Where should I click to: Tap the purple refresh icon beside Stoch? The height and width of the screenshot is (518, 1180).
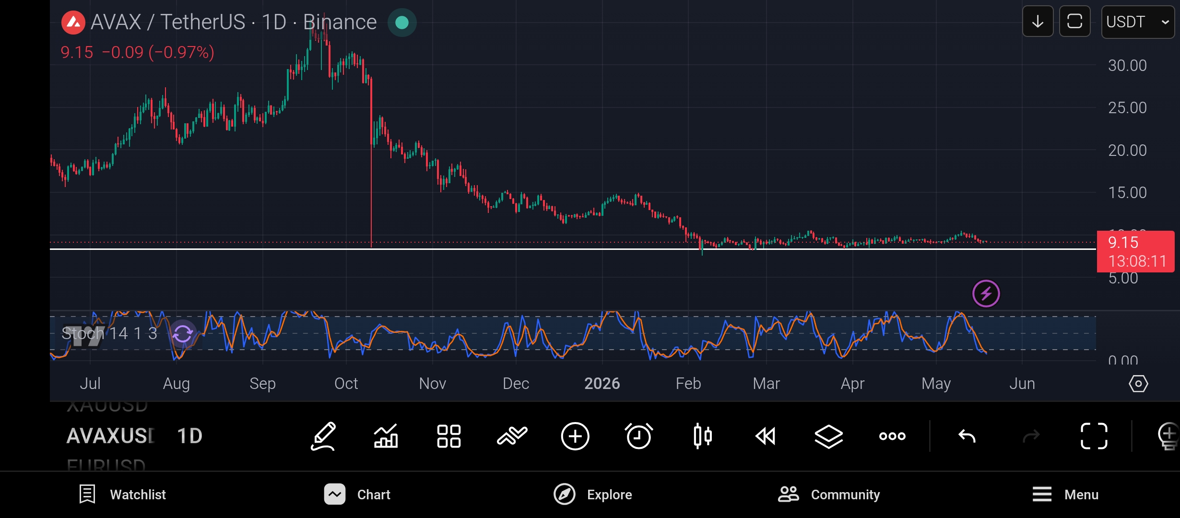183,333
